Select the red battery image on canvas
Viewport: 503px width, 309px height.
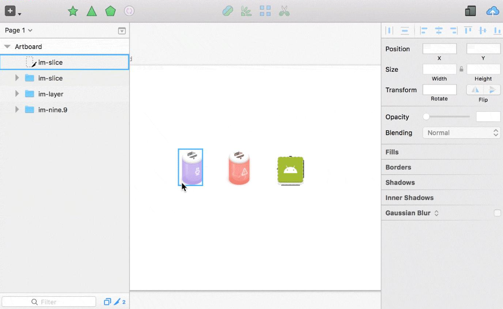pyautogui.click(x=239, y=167)
